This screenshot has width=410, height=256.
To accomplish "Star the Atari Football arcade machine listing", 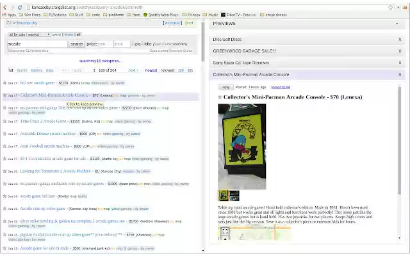I will [x=4, y=147].
